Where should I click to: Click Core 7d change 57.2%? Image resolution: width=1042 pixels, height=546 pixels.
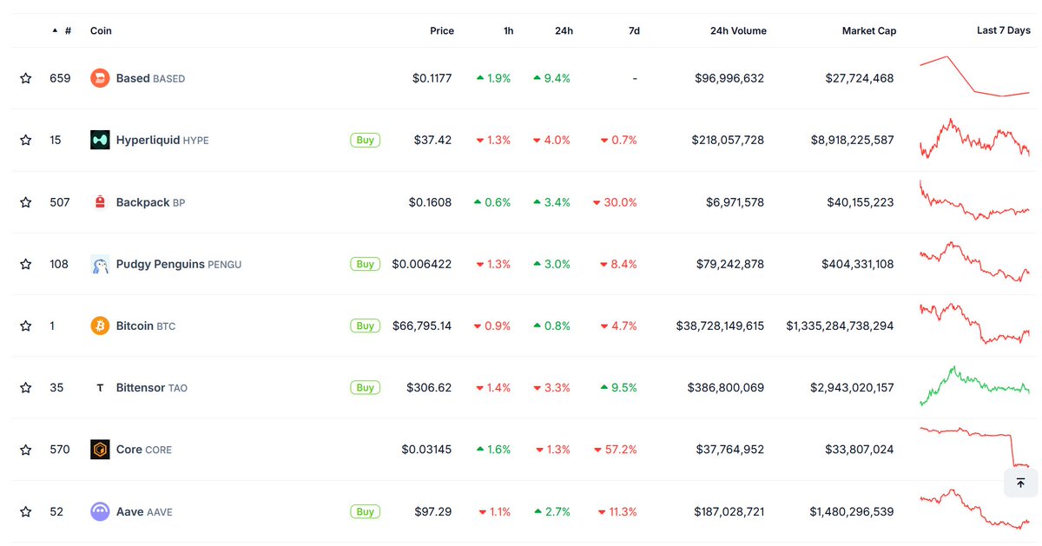(x=616, y=450)
